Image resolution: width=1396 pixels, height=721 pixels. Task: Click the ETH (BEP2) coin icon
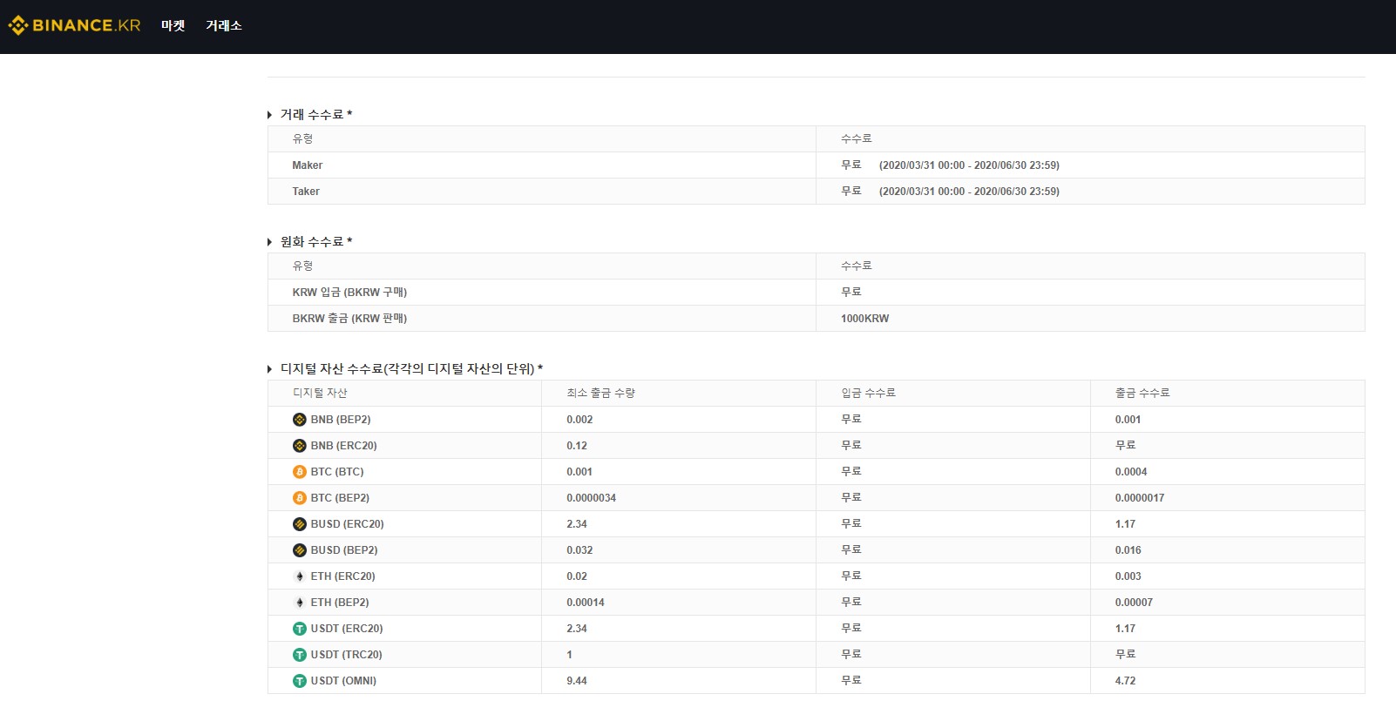coord(300,603)
